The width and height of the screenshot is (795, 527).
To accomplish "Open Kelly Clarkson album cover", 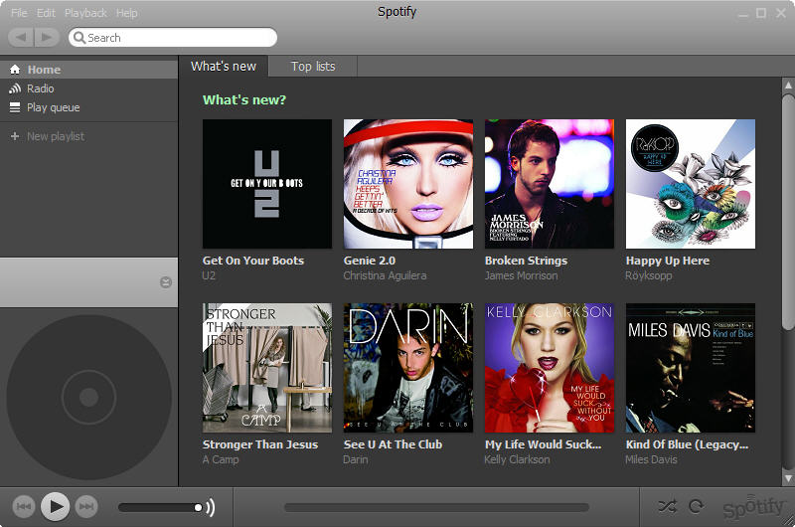I will [550, 368].
